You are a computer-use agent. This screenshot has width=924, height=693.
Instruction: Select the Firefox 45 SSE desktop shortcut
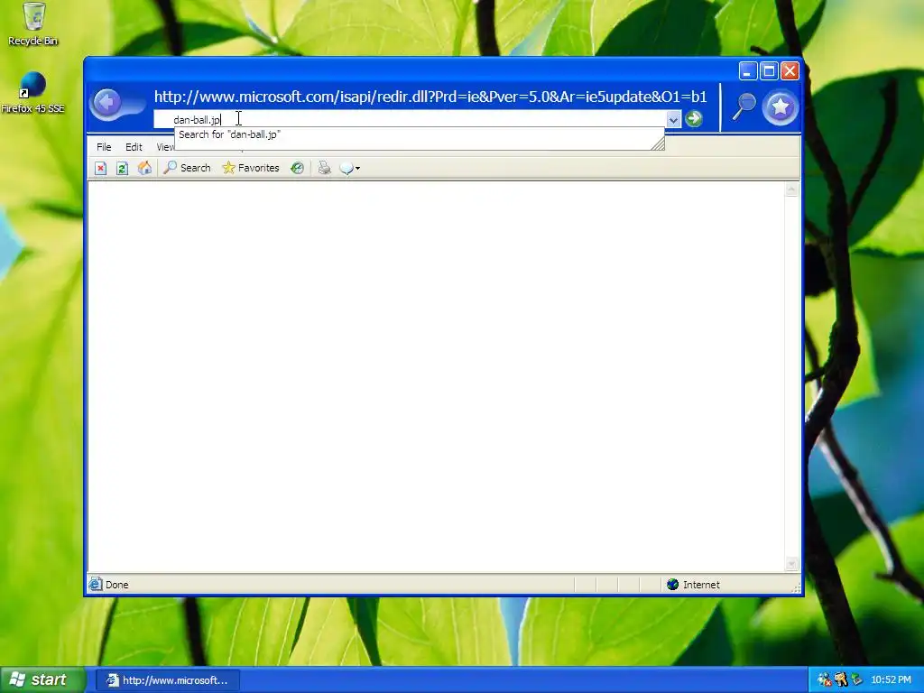point(32,92)
